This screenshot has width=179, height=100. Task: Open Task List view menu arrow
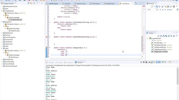click(177, 6)
